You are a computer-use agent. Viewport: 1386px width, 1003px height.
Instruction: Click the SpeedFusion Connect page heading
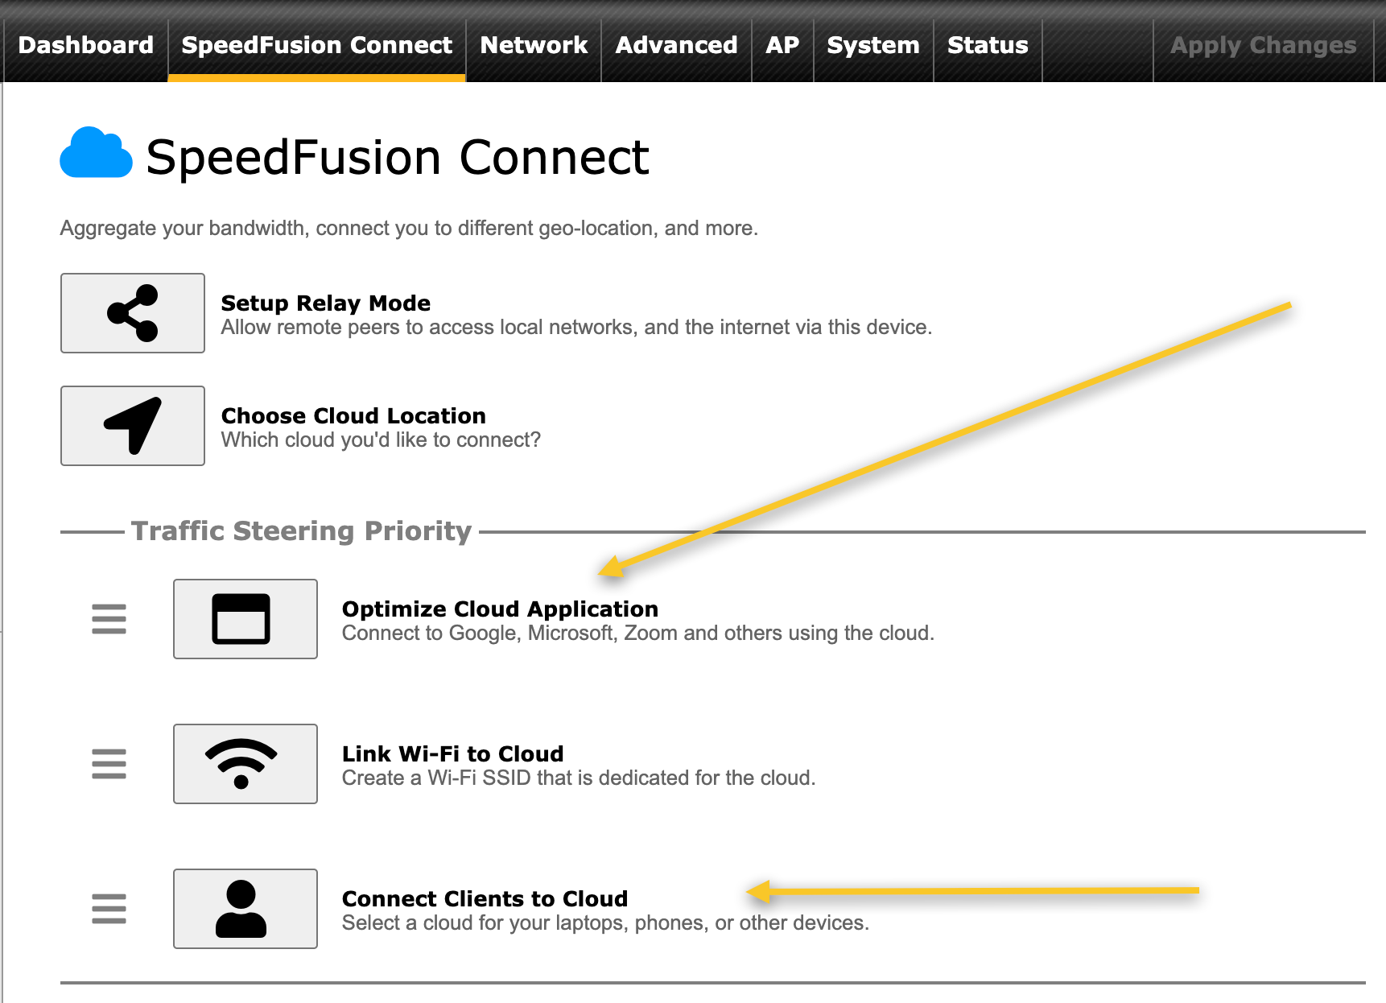(398, 156)
